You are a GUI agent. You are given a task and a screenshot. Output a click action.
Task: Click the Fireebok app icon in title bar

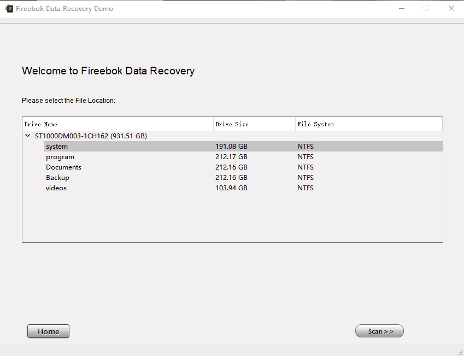pyautogui.click(x=9, y=9)
